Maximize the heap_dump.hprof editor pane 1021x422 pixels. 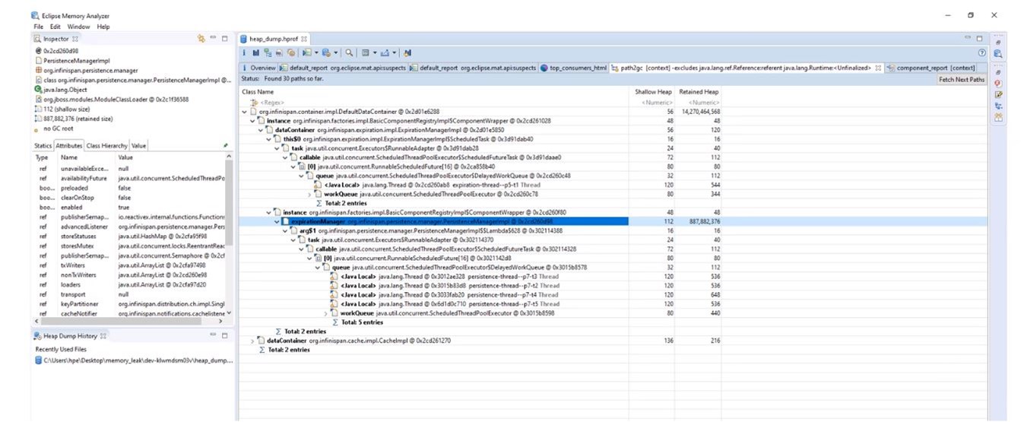(979, 38)
